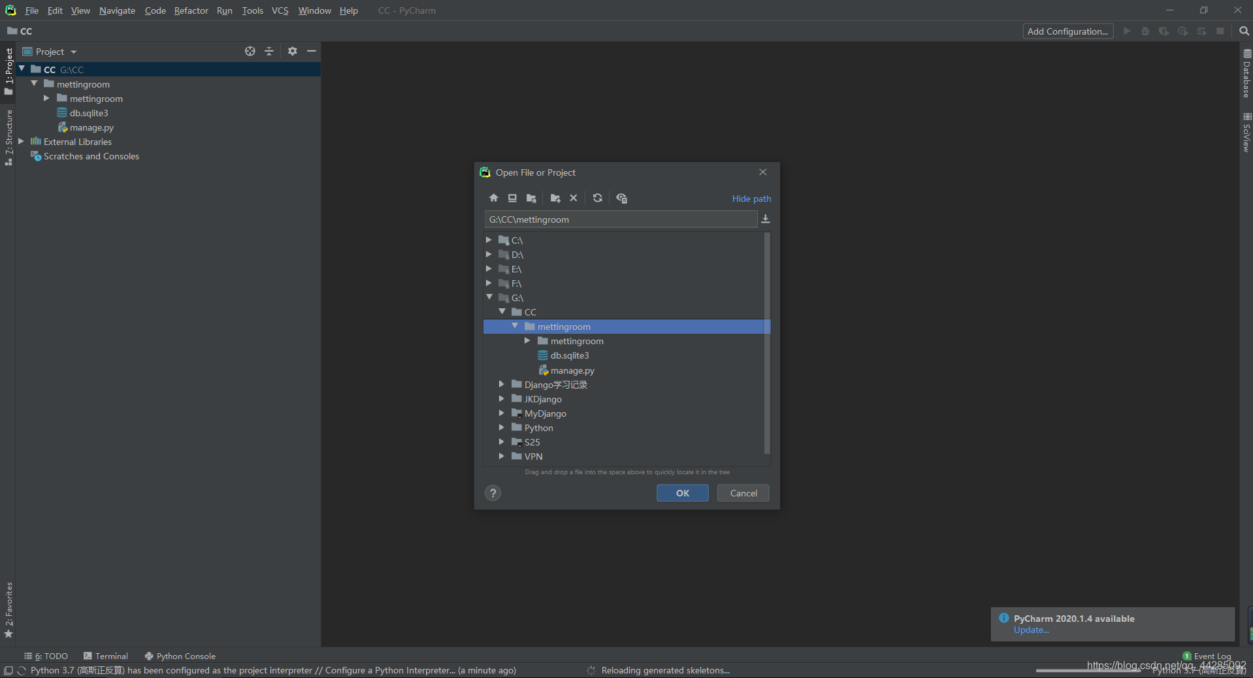Refresh the file tree in dialog
Viewport: 1253px width, 678px height.
coord(598,198)
